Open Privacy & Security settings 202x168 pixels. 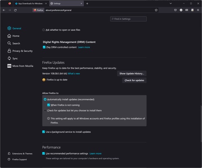pos(20,51)
